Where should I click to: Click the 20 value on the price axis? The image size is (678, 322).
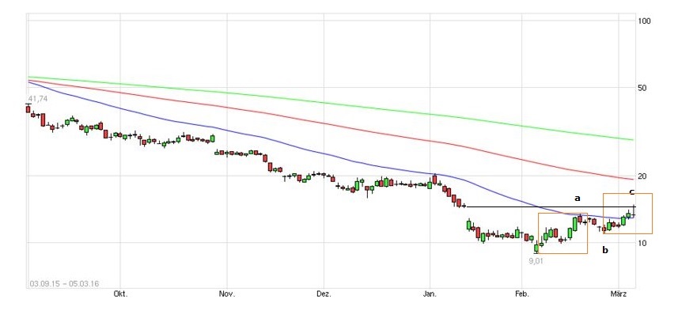643,176
